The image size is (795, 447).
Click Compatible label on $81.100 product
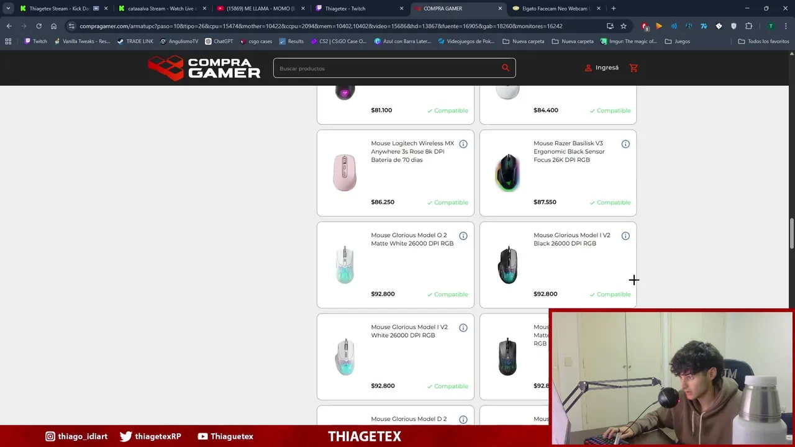point(447,111)
